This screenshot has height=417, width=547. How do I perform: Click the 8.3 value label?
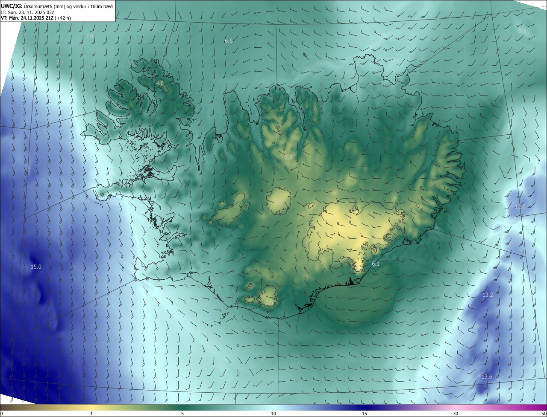(x=522, y=31)
